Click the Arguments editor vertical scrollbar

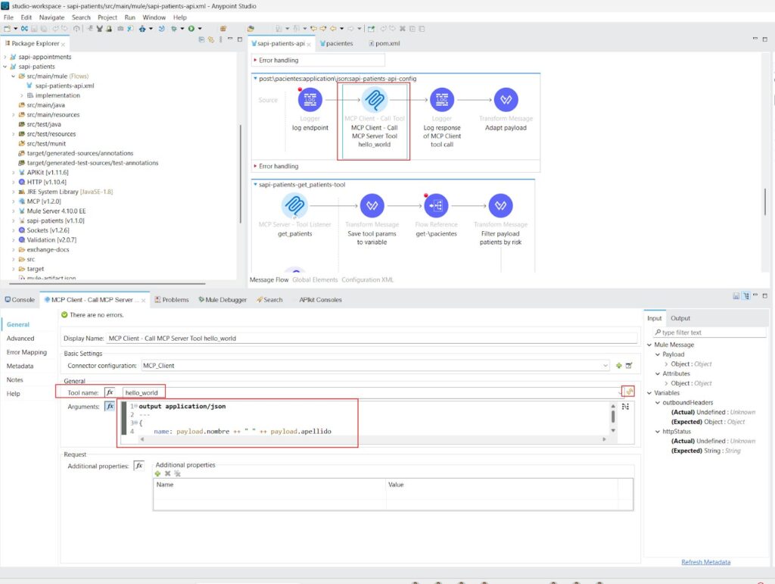613,418
